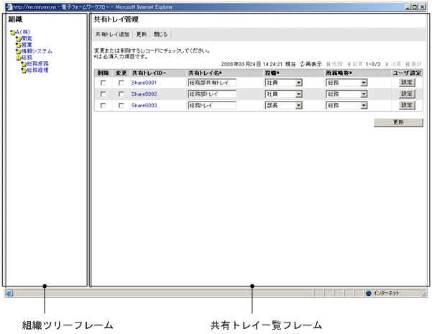Click the 総務 folder icon in tree
This screenshot has width=432, height=334.
[x=18, y=58]
